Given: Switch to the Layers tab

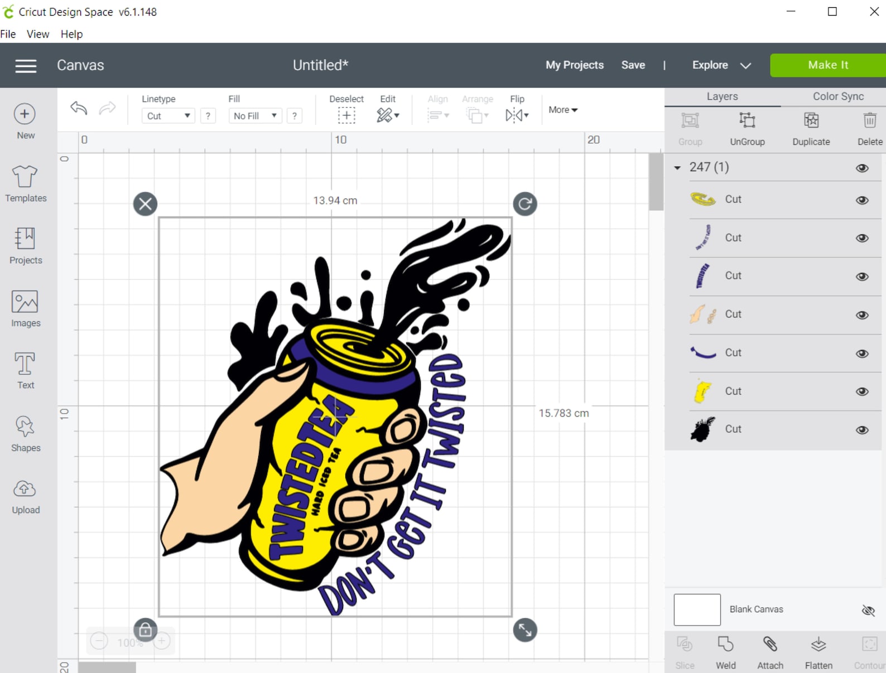Looking at the screenshot, I should tap(722, 96).
